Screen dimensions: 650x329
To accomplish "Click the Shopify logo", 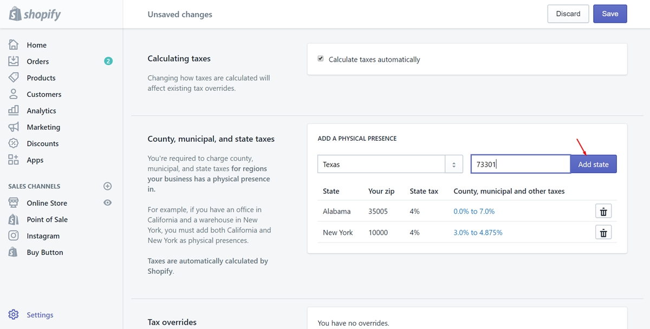I will [35, 14].
